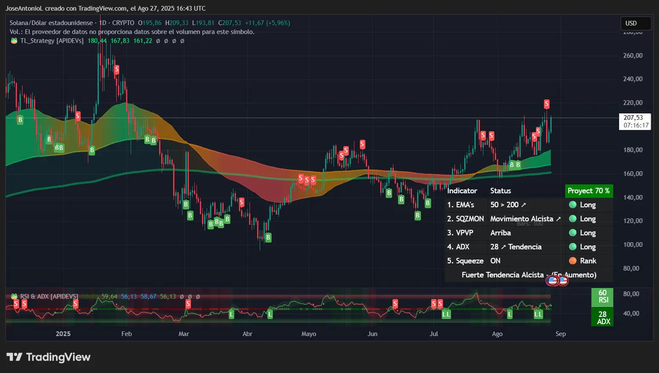659x373 pixels.
Task: Click the green dot in EMA's row
Action: [572, 205]
